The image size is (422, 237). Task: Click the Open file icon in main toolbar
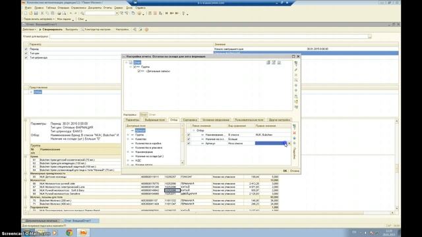[x=31, y=13]
